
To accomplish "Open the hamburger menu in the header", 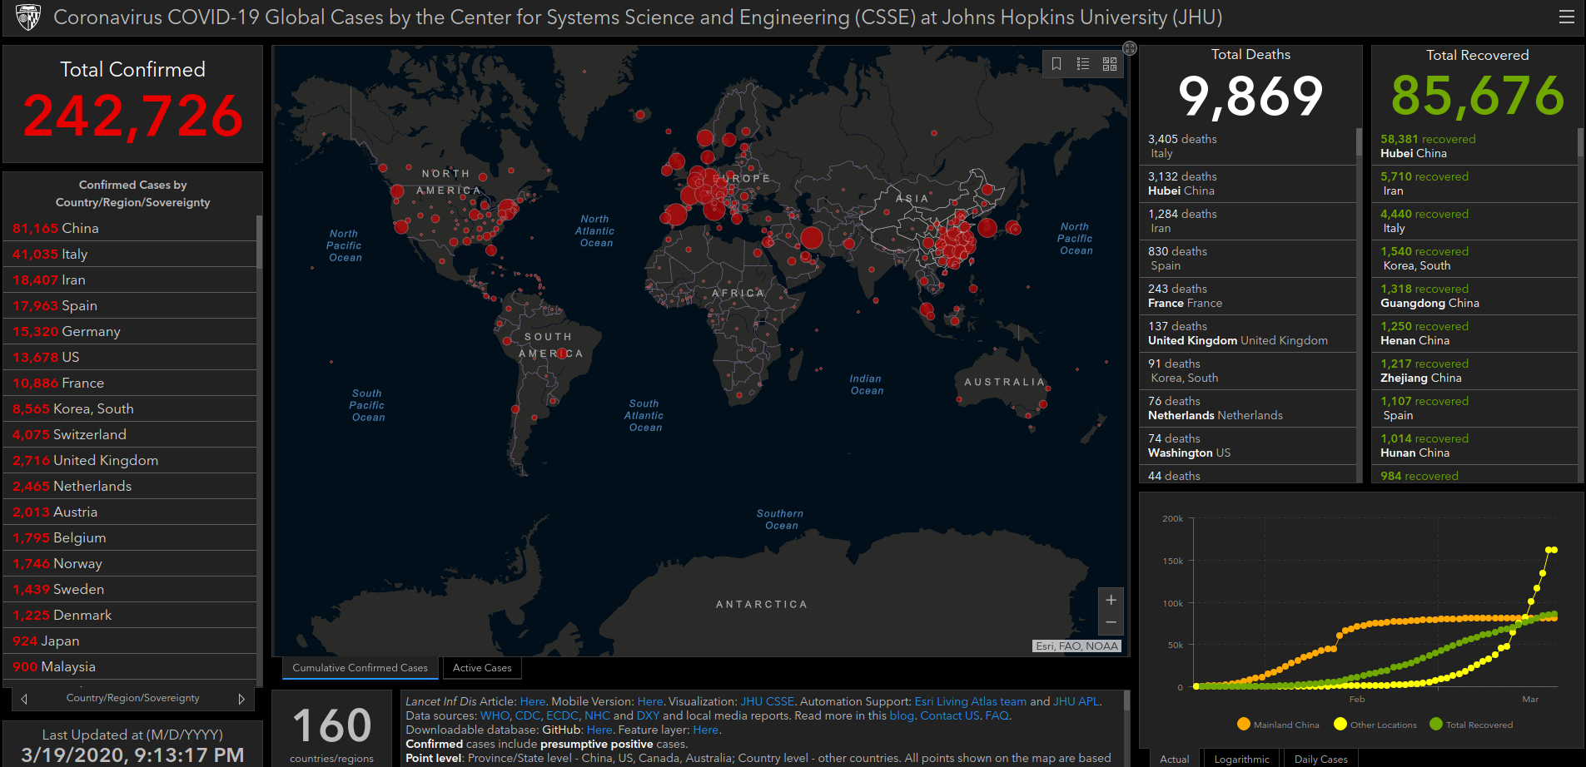I will (x=1566, y=17).
